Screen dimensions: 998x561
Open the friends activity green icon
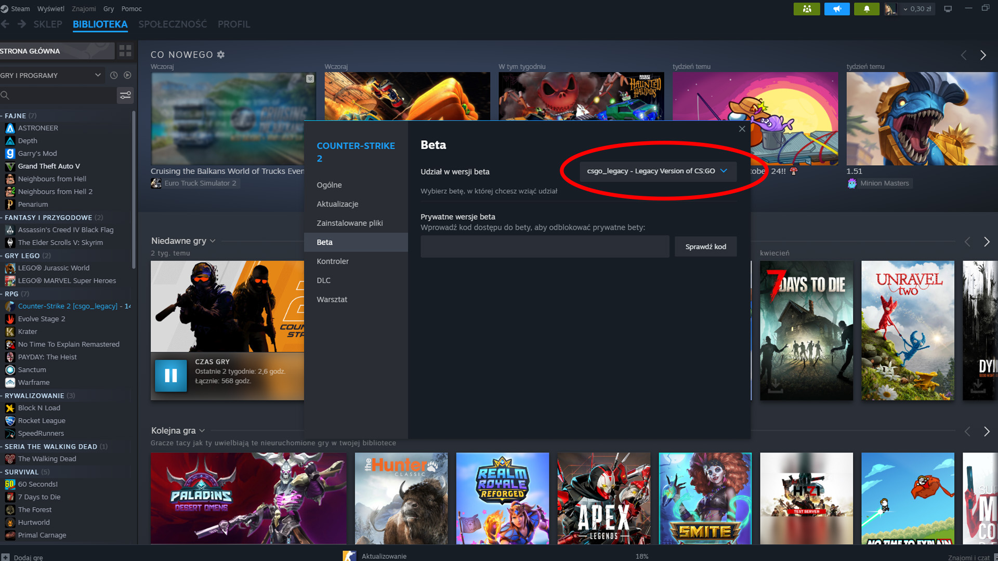tap(807, 9)
